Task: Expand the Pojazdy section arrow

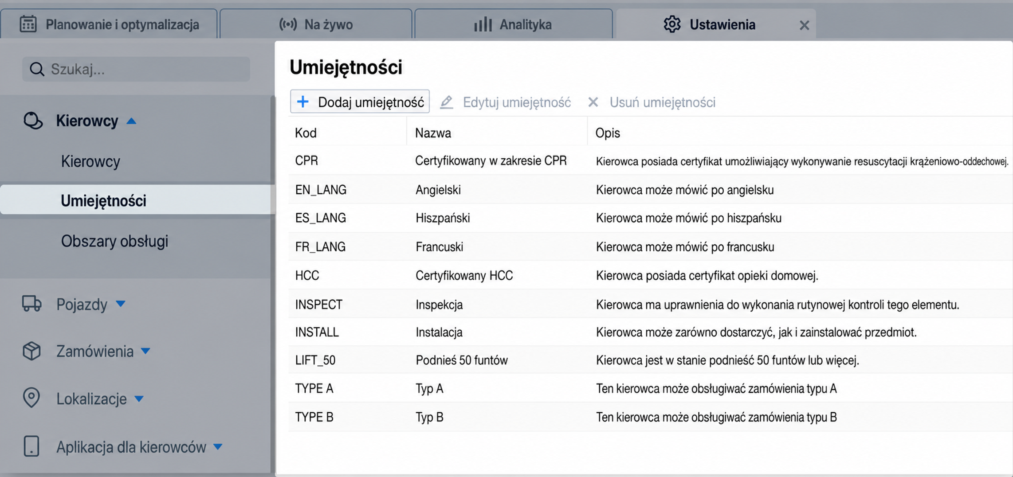Action: pyautogui.click(x=121, y=304)
